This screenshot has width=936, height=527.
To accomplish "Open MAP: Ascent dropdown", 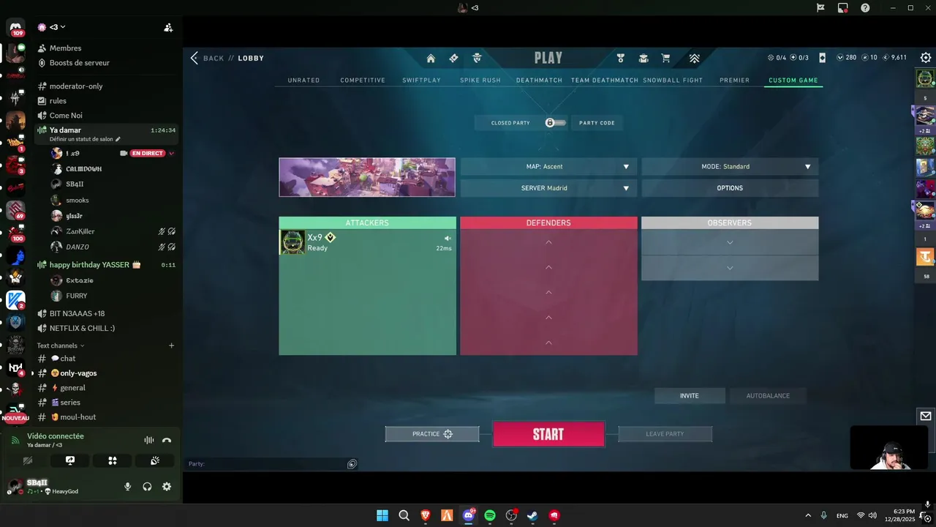I will click(x=548, y=166).
